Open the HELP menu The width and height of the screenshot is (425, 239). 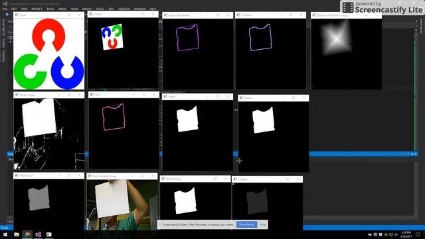(x=153, y=9)
